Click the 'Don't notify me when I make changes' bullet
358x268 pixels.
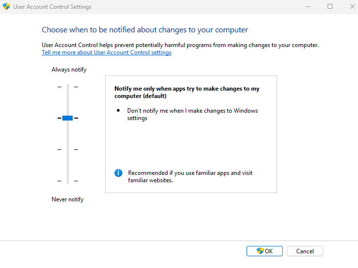(x=193, y=114)
